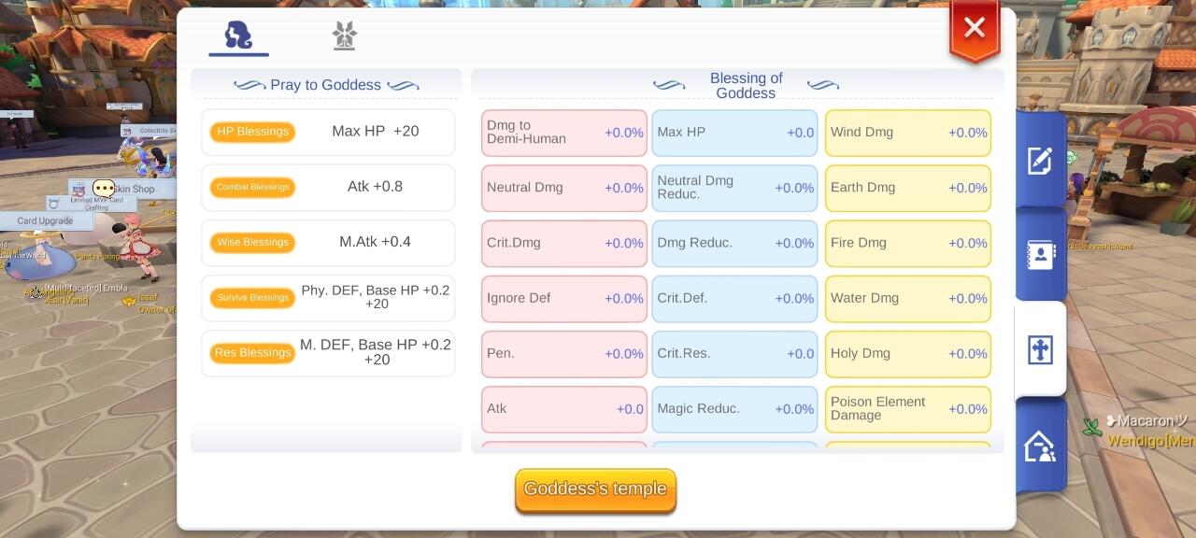Click the Pray to Goddess heading

coord(325,85)
